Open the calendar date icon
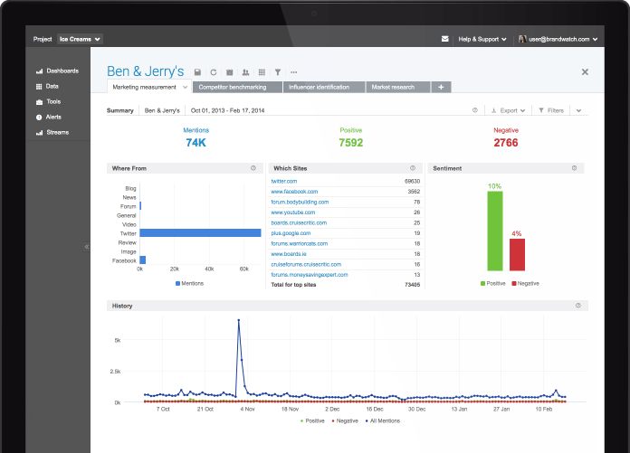630x453 pixels. 229,72
